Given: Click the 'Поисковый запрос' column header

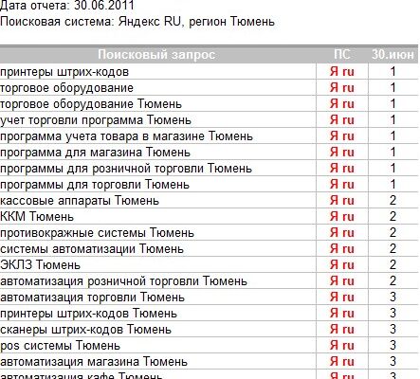Looking at the screenshot, I should click(156, 55).
